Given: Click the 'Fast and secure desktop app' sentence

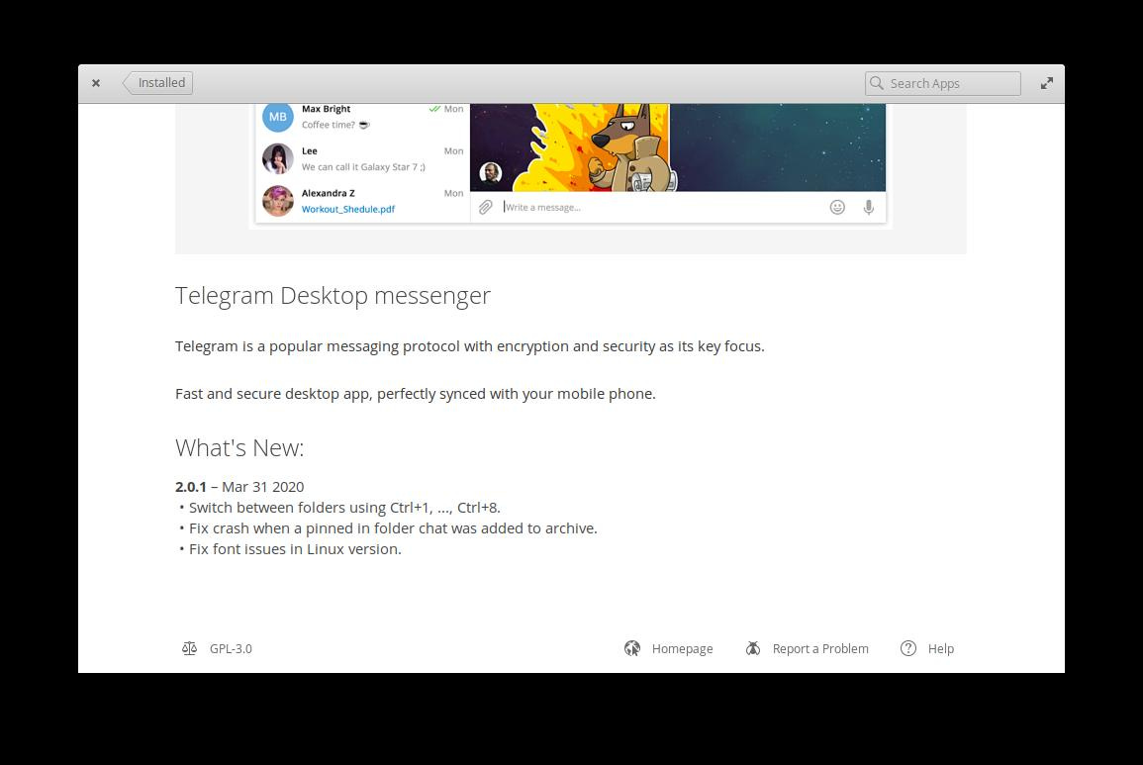Looking at the screenshot, I should tap(416, 394).
